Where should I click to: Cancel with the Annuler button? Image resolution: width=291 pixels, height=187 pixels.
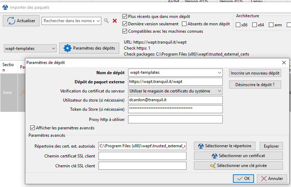coord(272,179)
